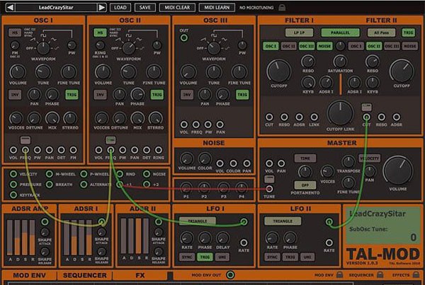This screenshot has width=425, height=285.
Task: Click the microtuning lock icon
Action: (x=282, y=7)
